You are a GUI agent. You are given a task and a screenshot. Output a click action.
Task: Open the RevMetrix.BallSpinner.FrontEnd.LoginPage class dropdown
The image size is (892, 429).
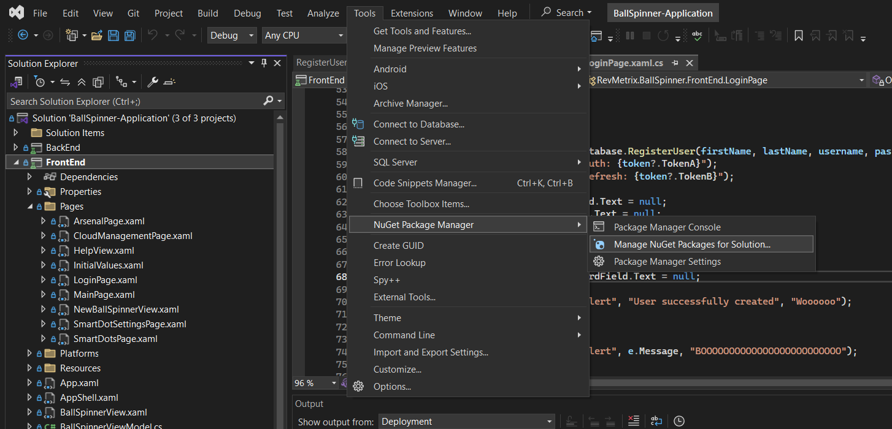726,80
